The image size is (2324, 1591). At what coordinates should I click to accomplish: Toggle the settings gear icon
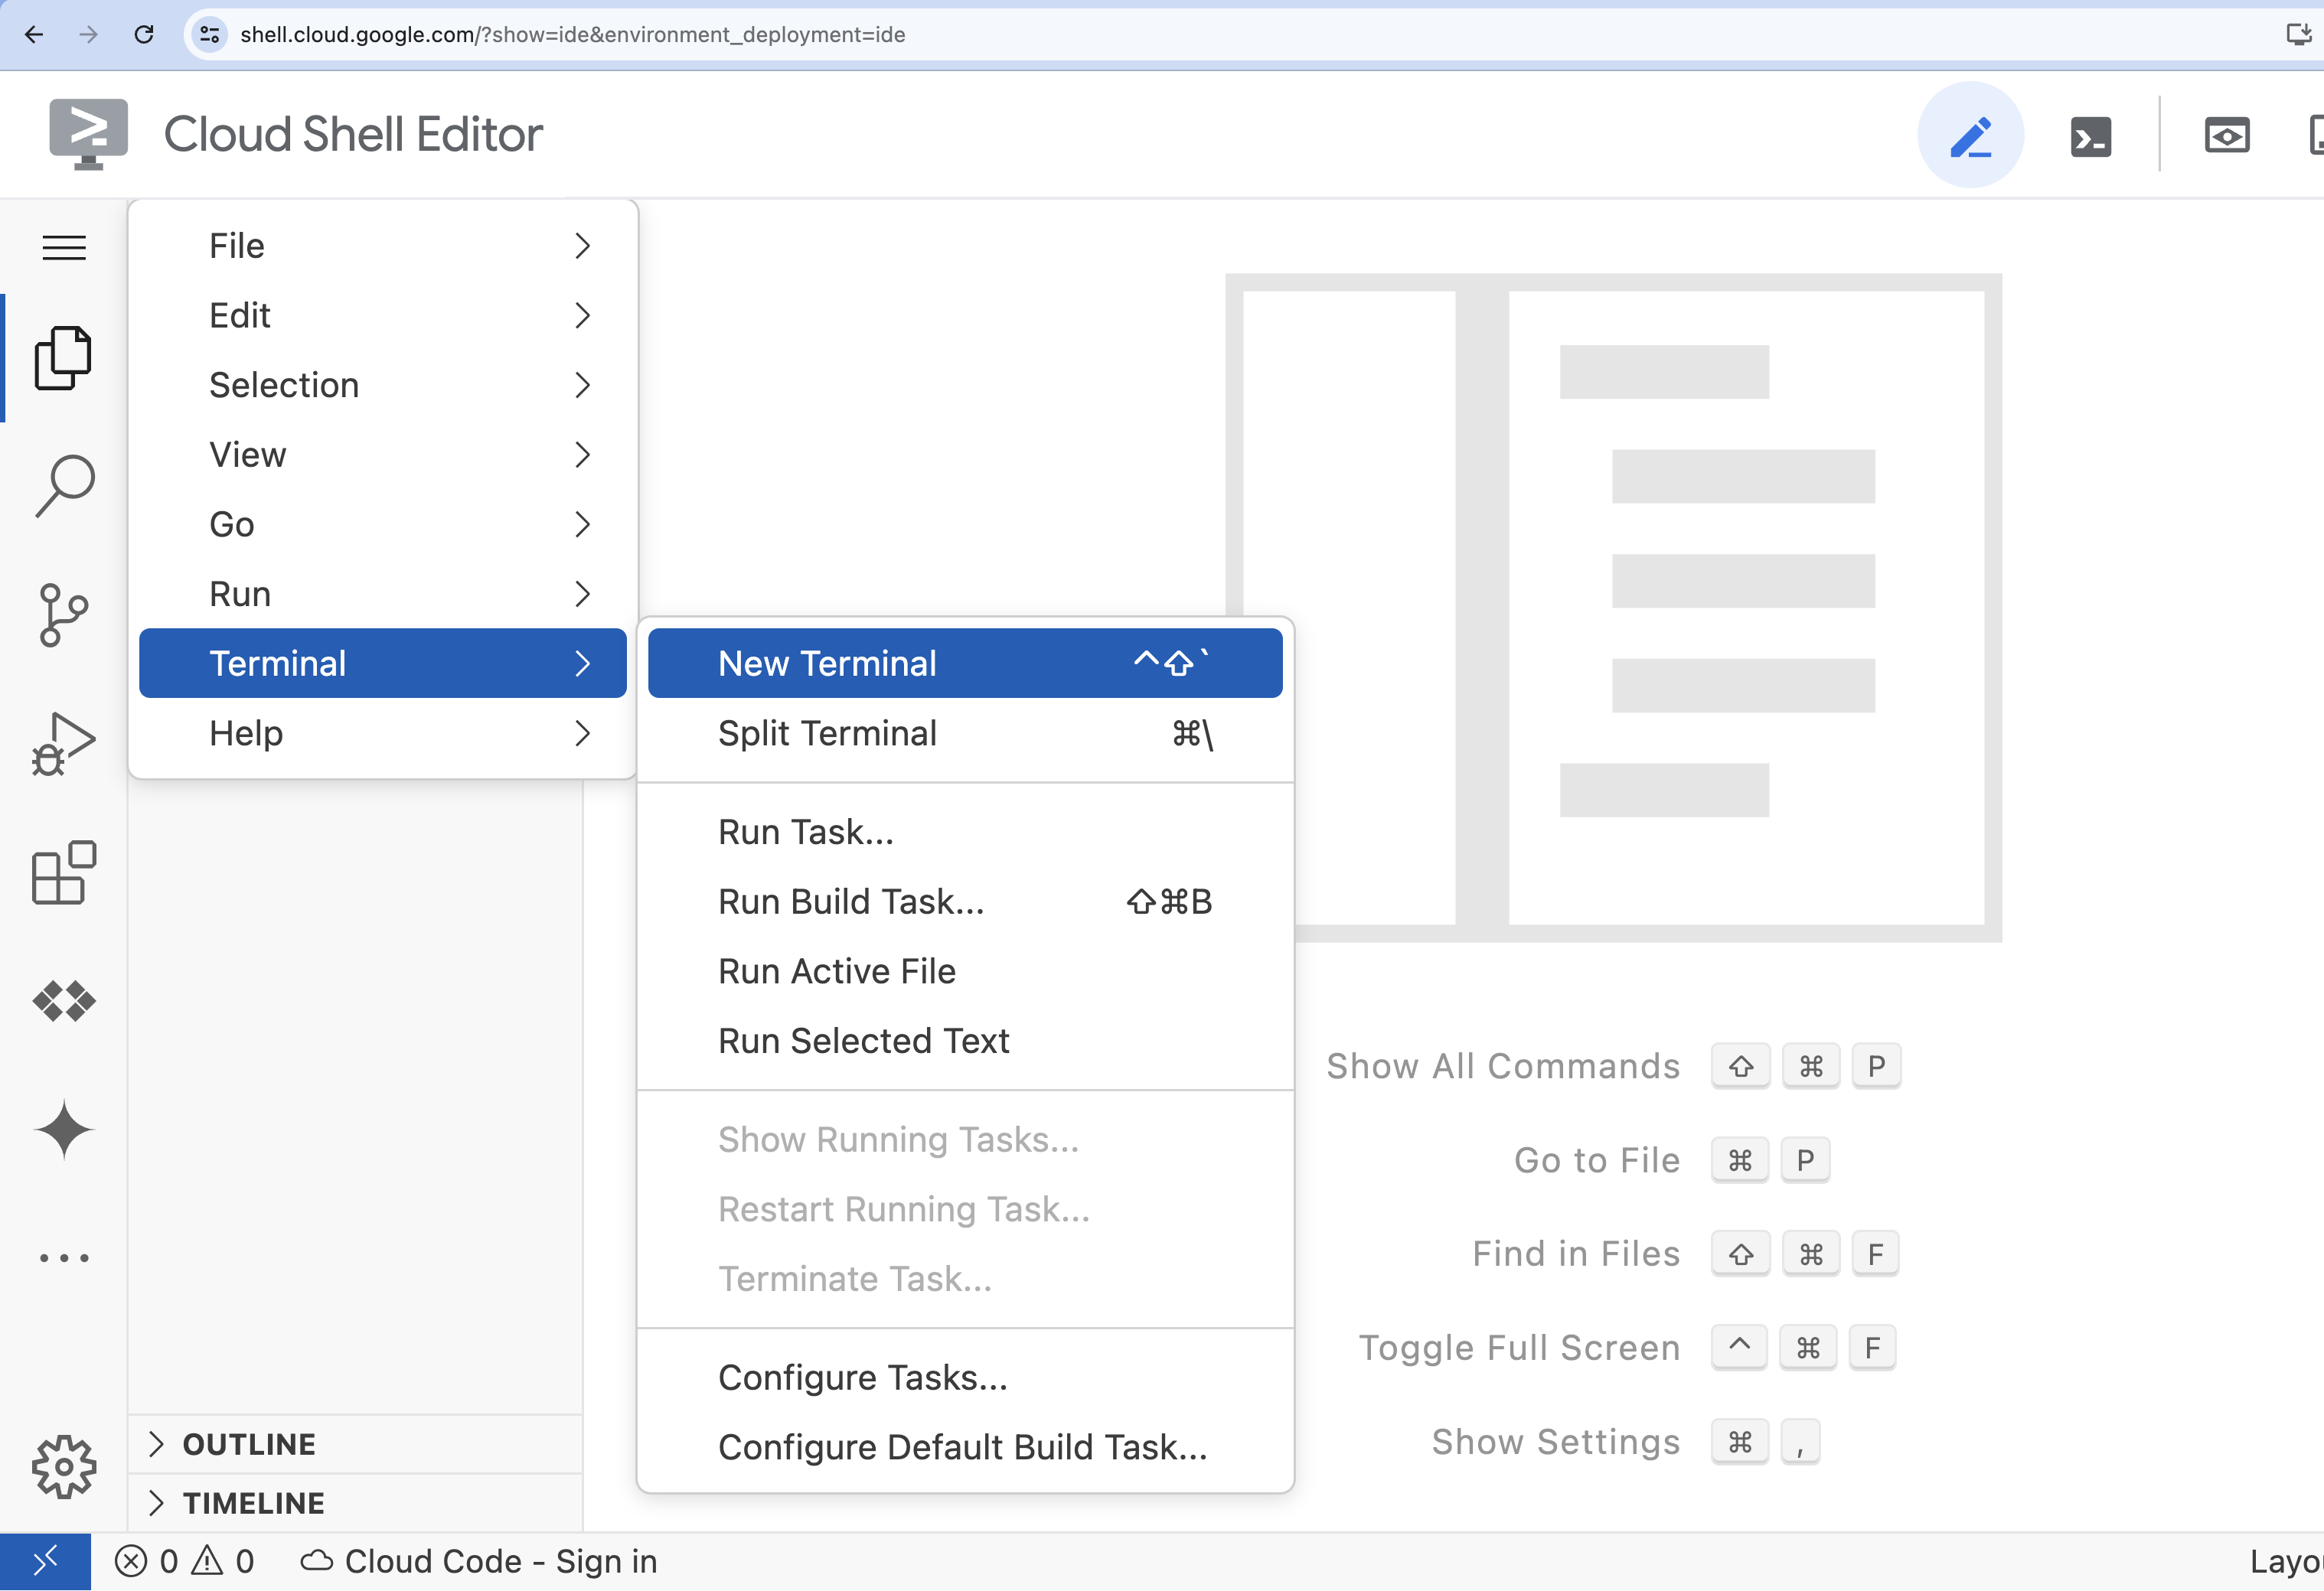coord(62,1465)
